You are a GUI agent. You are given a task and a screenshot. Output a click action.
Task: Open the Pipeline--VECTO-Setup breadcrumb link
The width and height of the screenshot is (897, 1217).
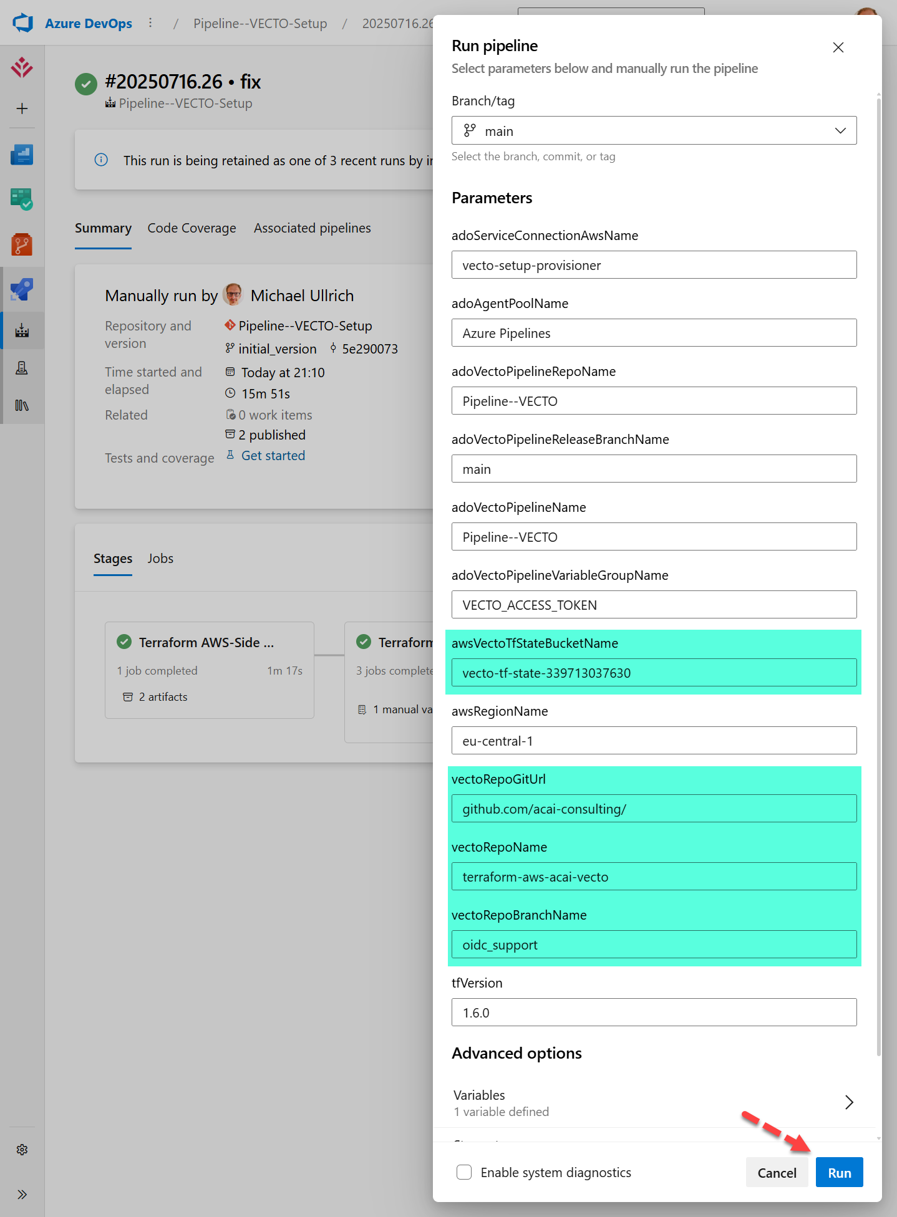(260, 23)
